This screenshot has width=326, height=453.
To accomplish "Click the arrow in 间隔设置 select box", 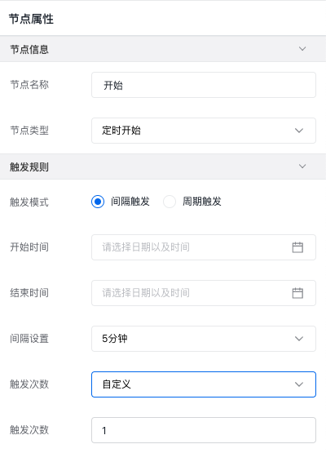I will (299, 339).
